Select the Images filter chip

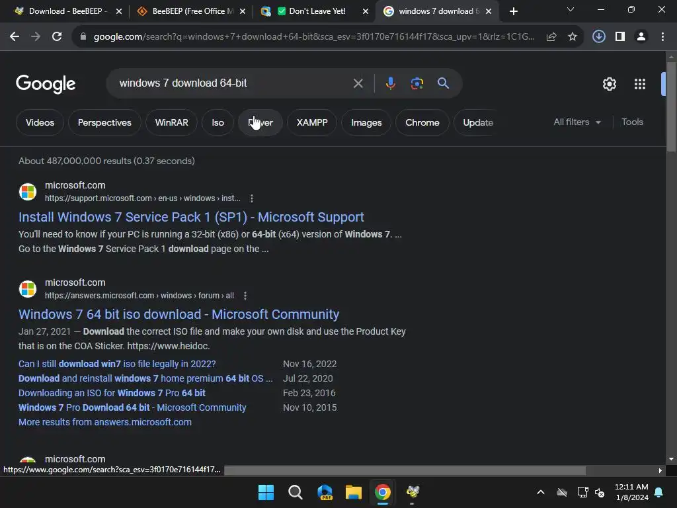[x=366, y=122]
